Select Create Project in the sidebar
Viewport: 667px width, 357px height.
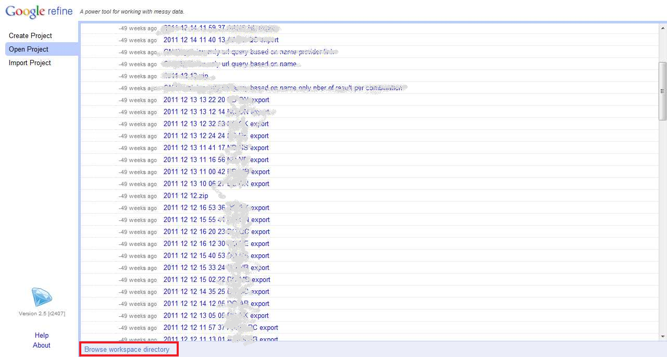point(30,35)
